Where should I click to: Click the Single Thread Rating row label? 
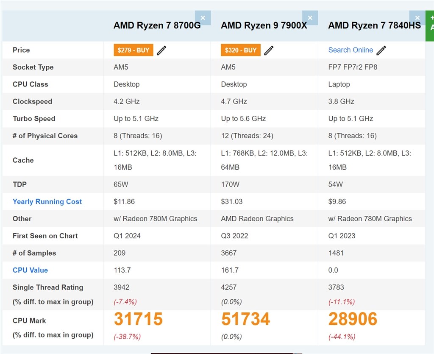[47, 287]
